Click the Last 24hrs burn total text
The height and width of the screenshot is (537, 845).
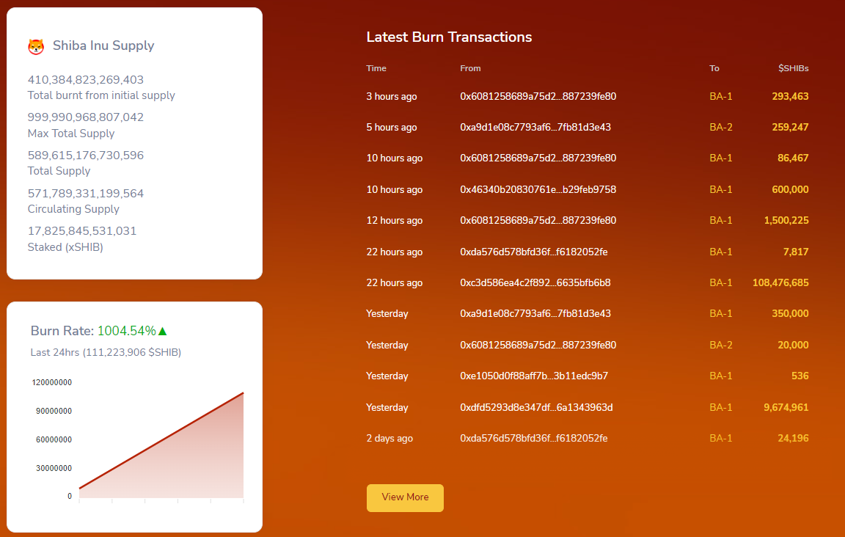pyautogui.click(x=106, y=353)
